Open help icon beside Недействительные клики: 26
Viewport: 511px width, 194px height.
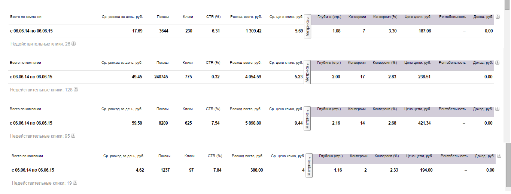[74, 44]
